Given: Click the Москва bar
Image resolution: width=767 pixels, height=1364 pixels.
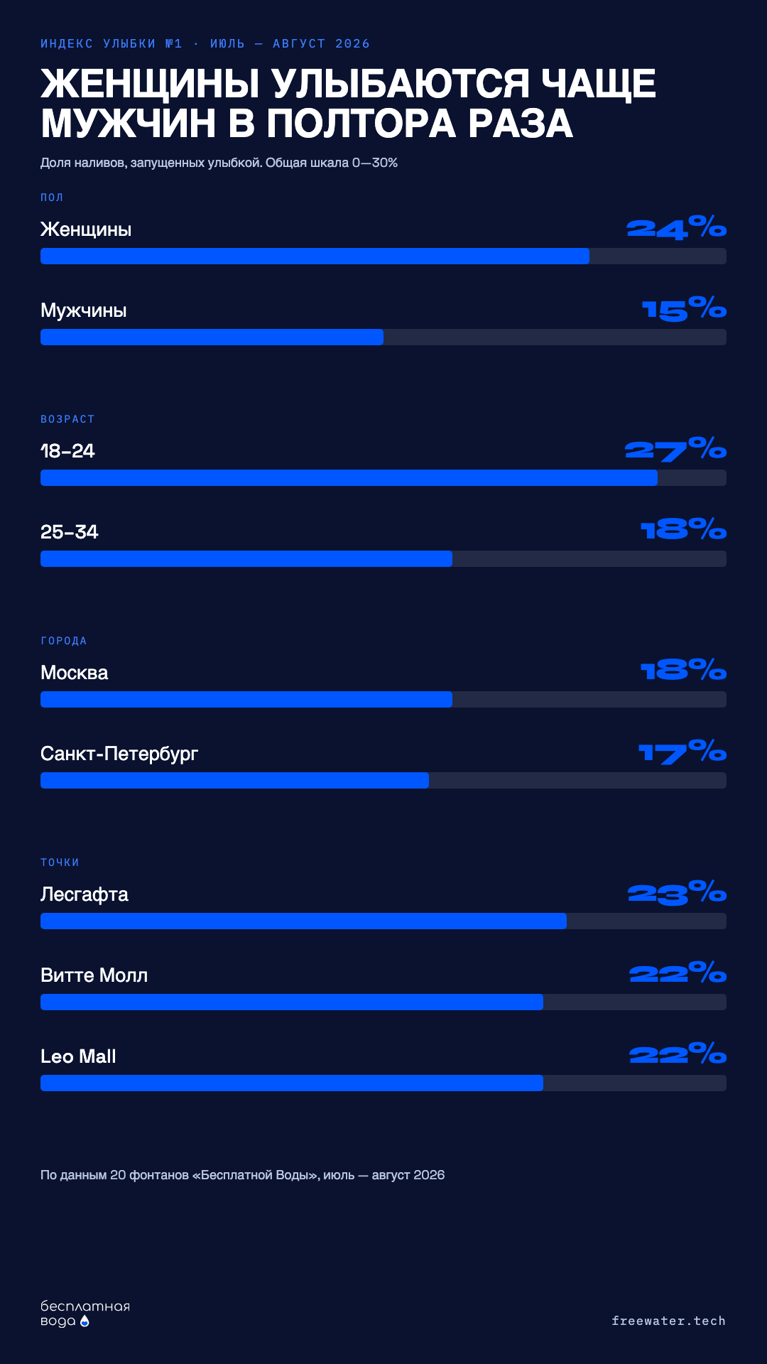Looking at the screenshot, I should (383, 699).
